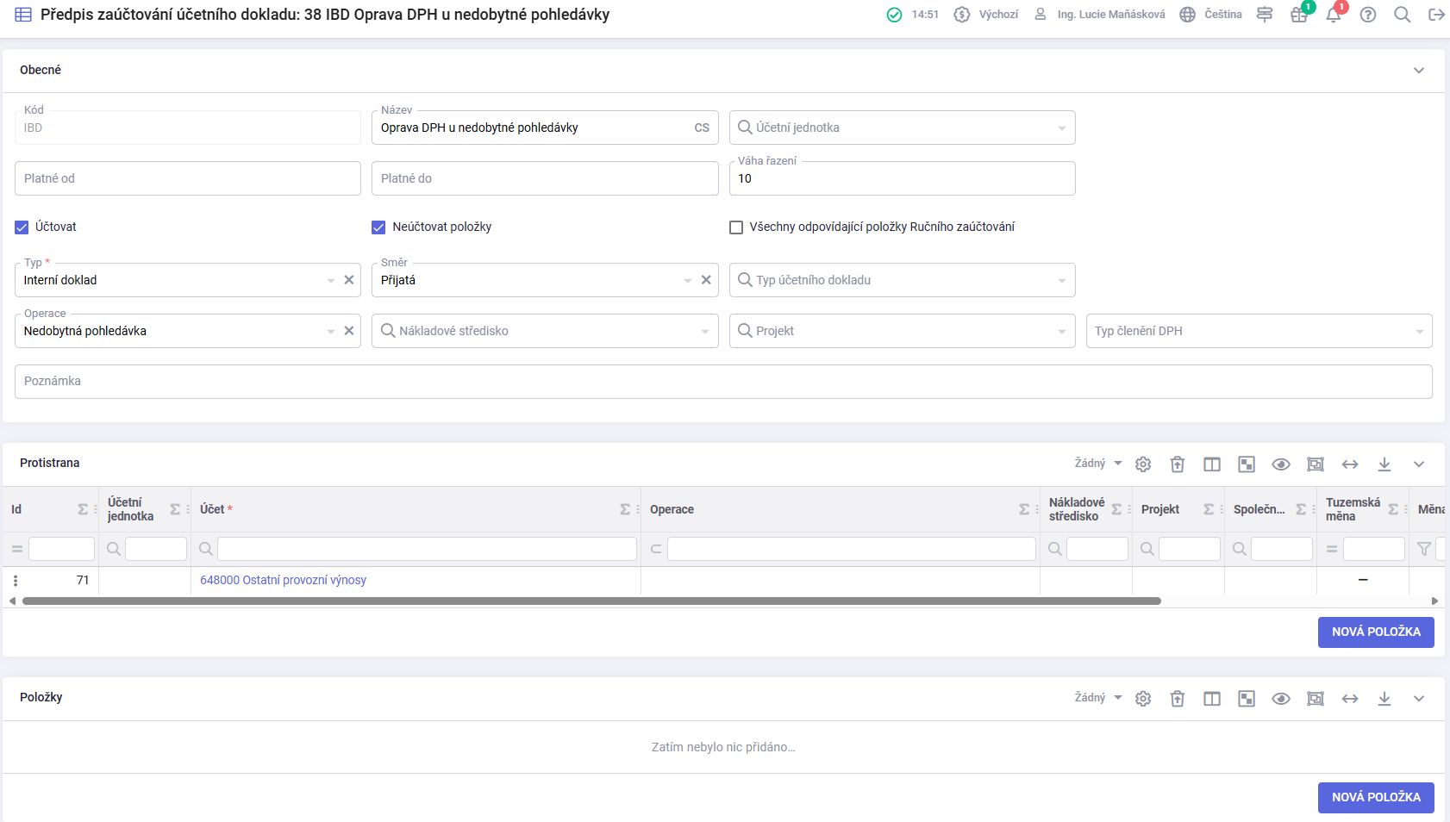Viewport: 1450px width, 822px height.
Task: Open the Typ členění DPH dropdown
Action: coord(1259,331)
